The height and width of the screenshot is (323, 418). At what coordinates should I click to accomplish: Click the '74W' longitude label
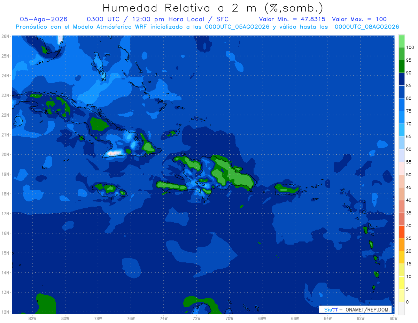tap(163, 318)
